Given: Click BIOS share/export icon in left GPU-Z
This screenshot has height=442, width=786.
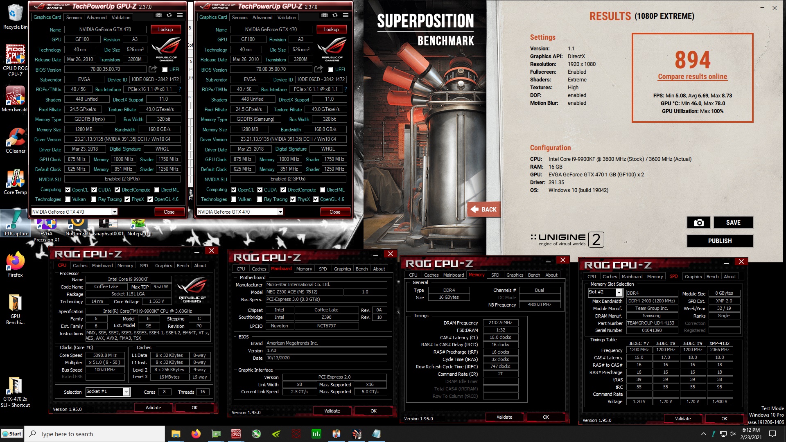Looking at the screenshot, I should [x=153, y=69].
